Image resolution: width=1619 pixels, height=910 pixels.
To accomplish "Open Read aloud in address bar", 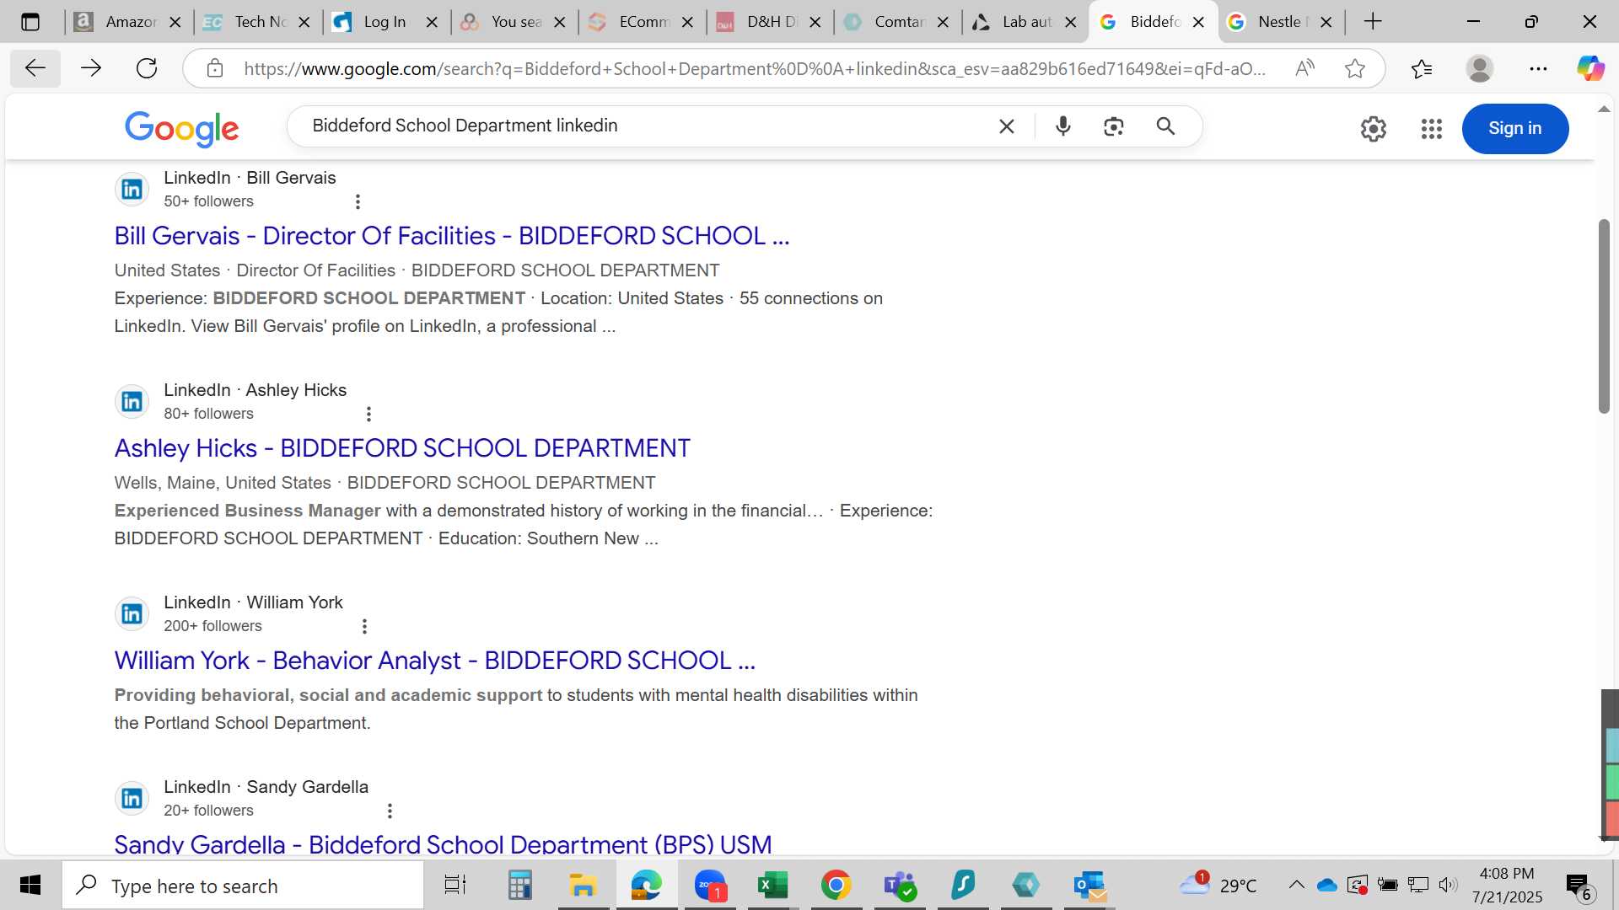I will click(1304, 68).
